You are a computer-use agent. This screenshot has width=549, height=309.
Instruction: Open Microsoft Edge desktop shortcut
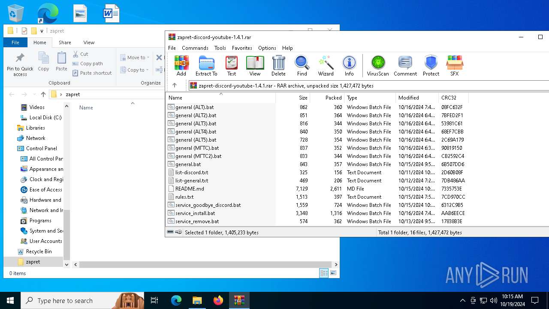pos(48,13)
